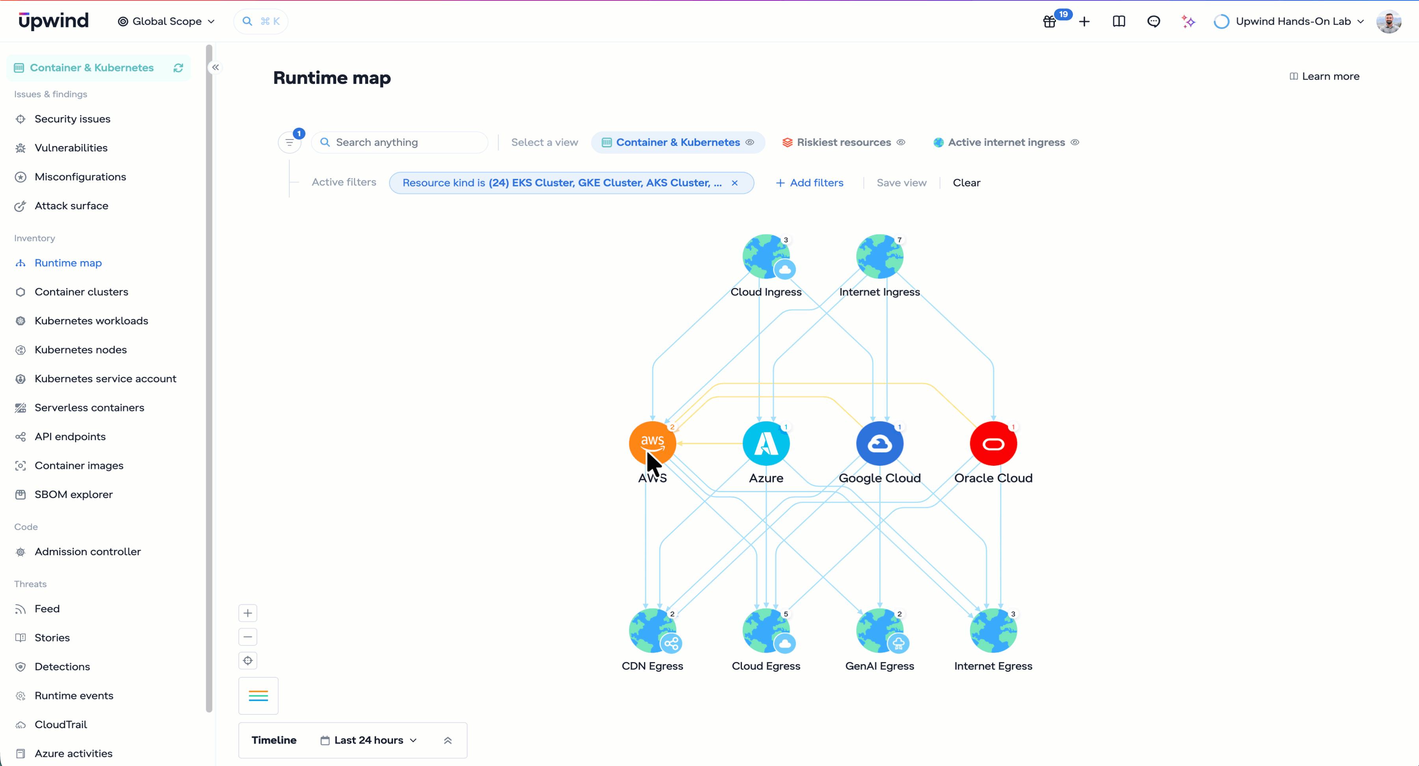Select the Azure node
Screen dimensions: 1419x766
click(x=766, y=444)
